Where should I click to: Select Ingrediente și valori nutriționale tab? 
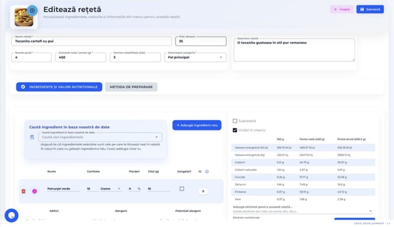click(59, 87)
